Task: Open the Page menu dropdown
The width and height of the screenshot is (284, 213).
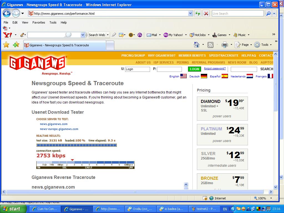Action: [x=251, y=45]
